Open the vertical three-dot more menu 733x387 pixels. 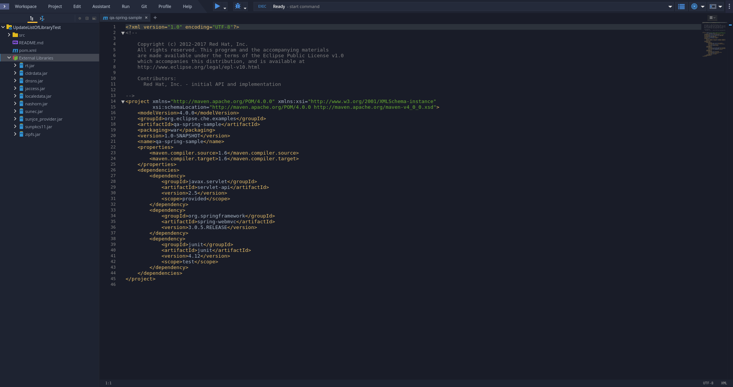pyautogui.click(x=729, y=6)
